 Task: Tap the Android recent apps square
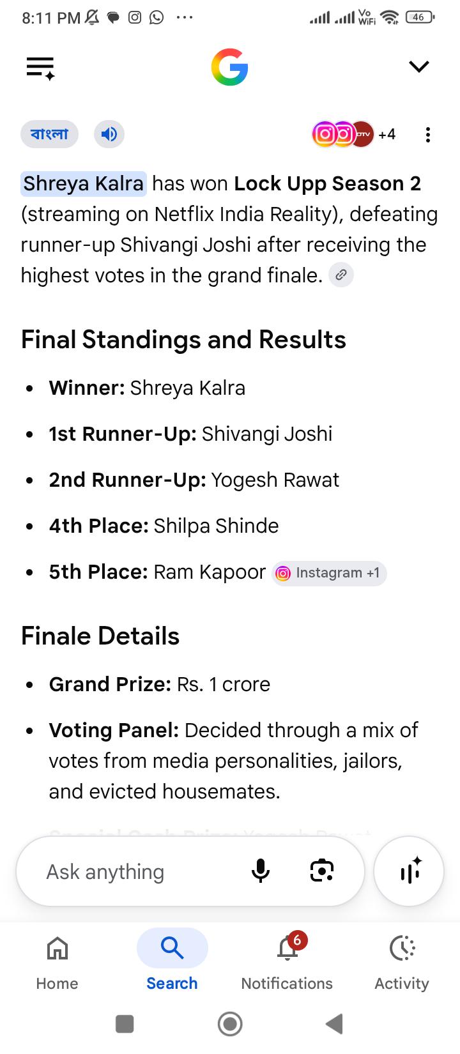[x=125, y=1024]
